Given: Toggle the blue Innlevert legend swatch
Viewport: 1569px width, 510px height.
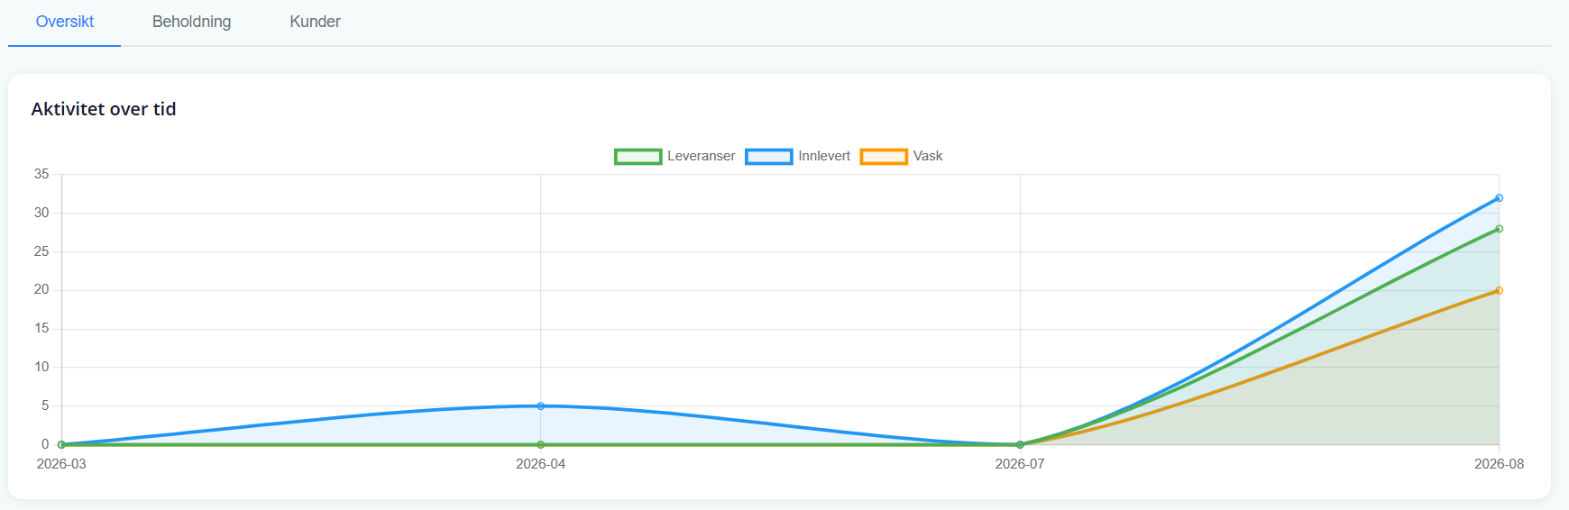Looking at the screenshot, I should 768,157.
